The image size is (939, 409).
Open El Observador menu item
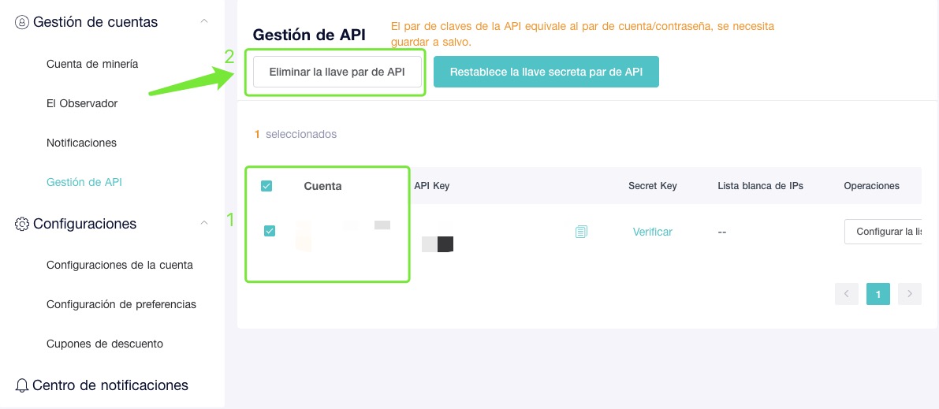tap(82, 103)
